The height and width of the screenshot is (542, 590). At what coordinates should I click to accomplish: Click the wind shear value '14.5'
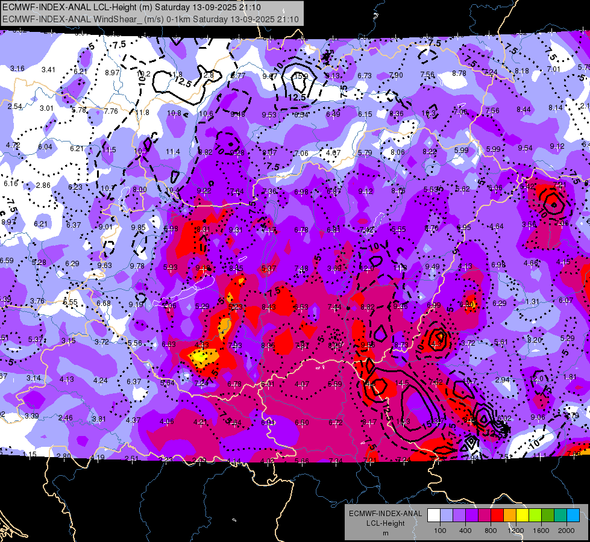coord(402,383)
